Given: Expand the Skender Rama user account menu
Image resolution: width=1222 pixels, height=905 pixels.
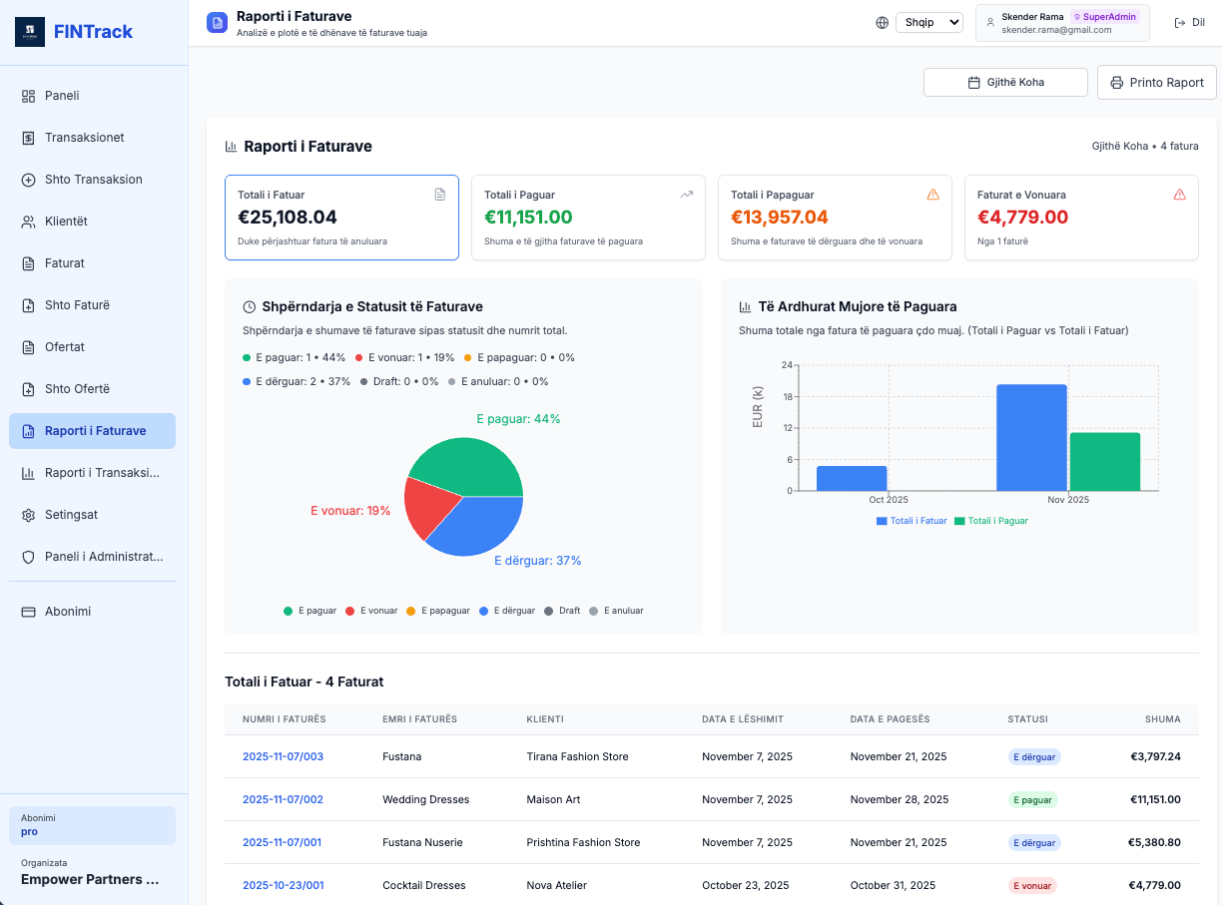Looking at the screenshot, I should (x=1061, y=21).
